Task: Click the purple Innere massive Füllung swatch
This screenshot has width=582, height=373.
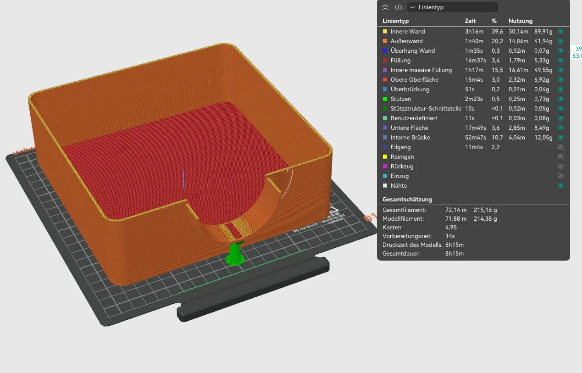Action: tap(385, 70)
